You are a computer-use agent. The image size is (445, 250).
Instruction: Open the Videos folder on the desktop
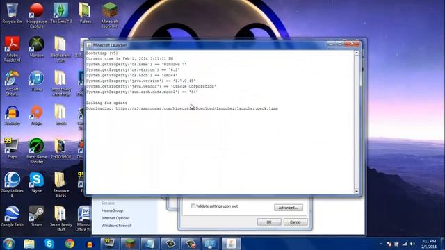pos(85,13)
